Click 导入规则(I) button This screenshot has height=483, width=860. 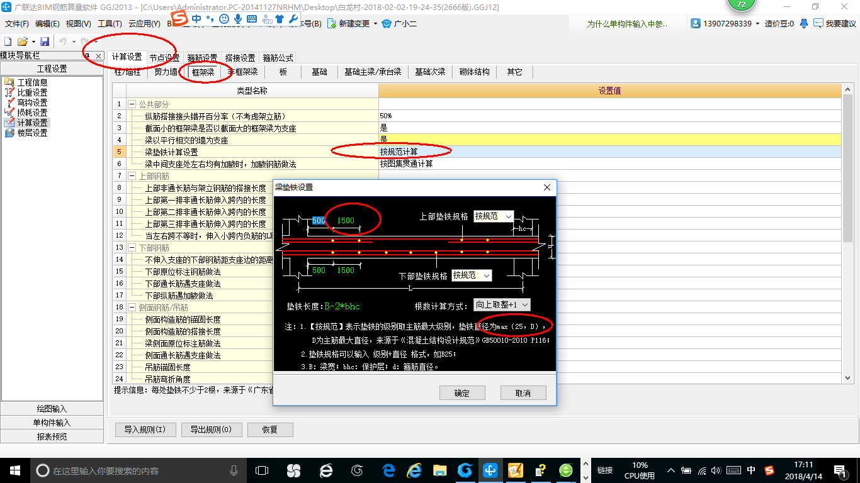click(x=145, y=430)
